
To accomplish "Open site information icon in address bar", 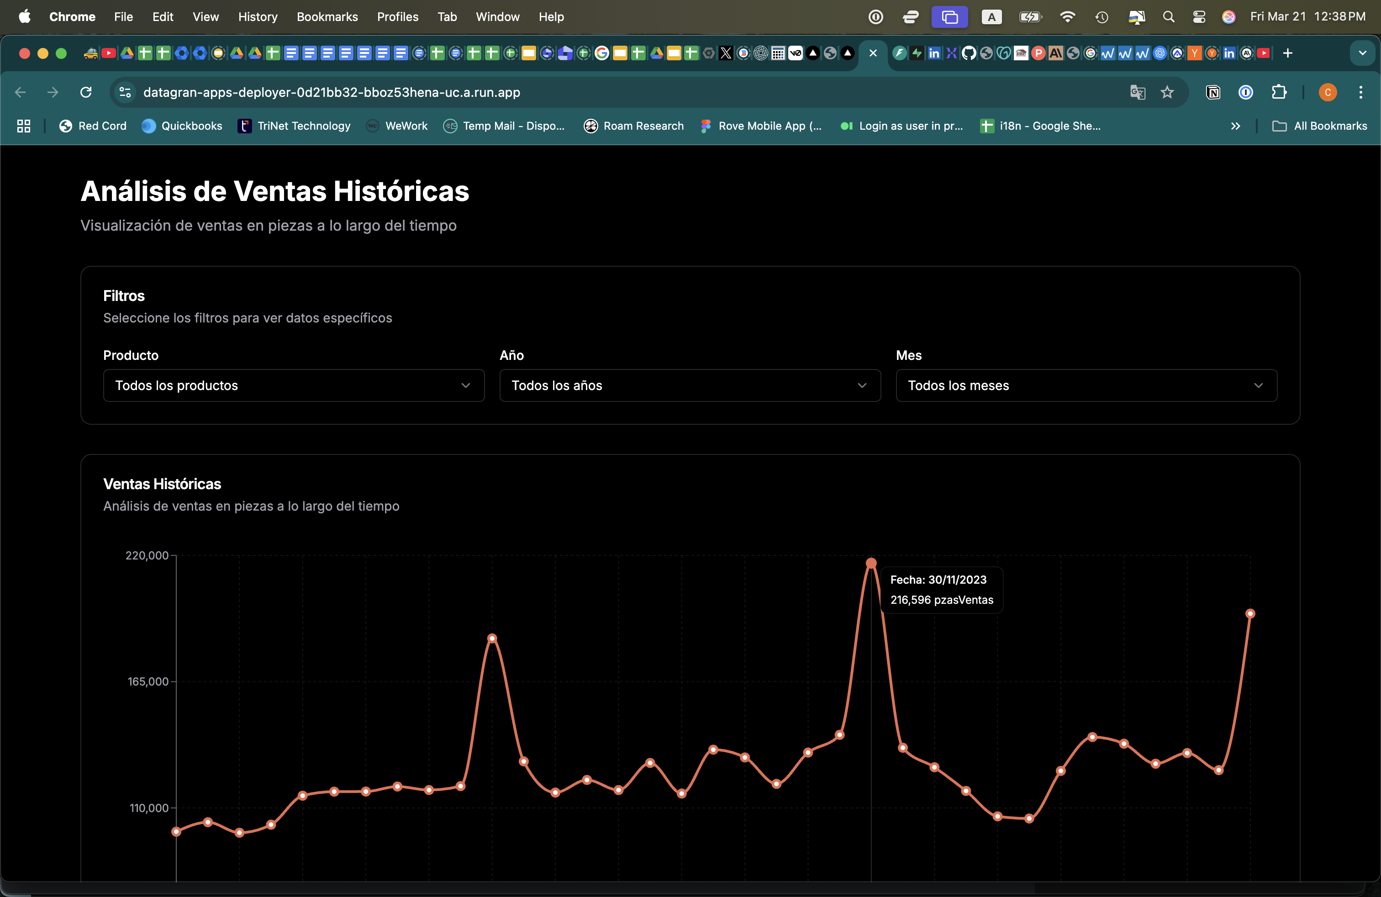I will click(x=125, y=92).
